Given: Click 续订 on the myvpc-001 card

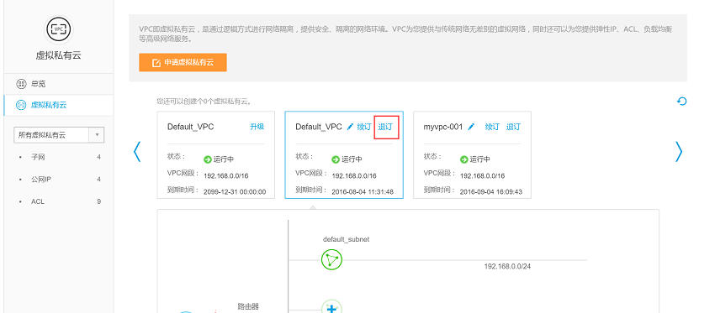Looking at the screenshot, I should point(492,127).
